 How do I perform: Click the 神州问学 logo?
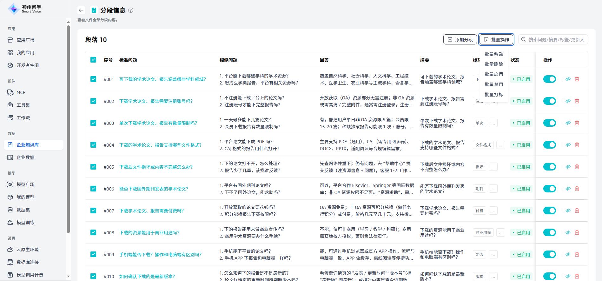(25, 9)
